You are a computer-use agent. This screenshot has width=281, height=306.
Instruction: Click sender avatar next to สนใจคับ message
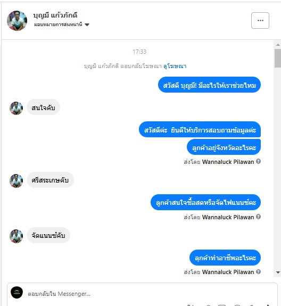16,108
